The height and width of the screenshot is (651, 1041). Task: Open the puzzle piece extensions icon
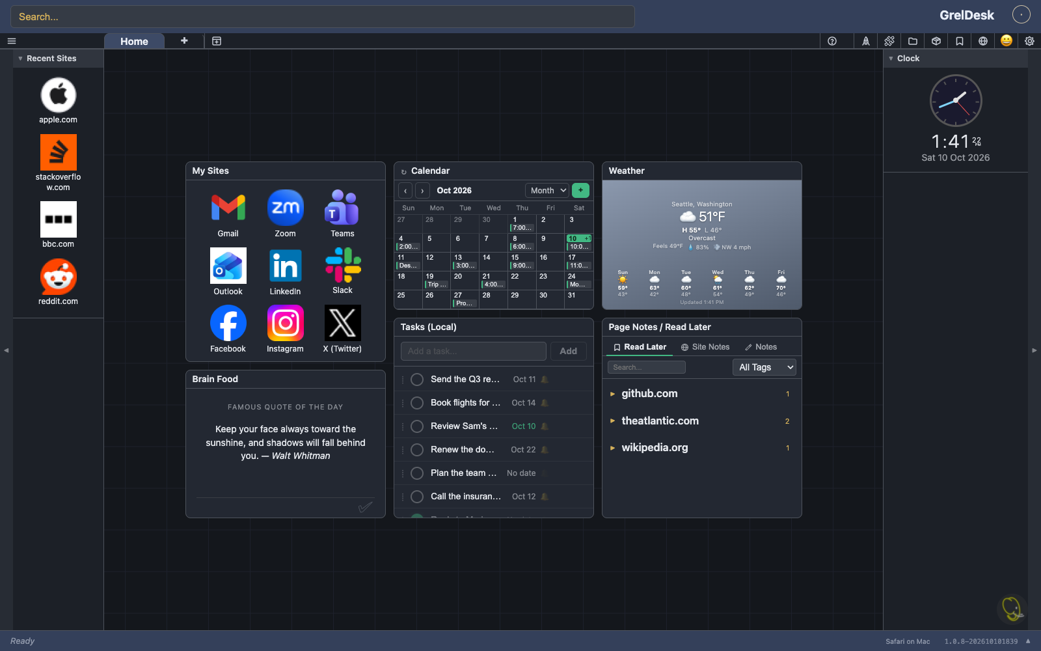click(x=889, y=41)
